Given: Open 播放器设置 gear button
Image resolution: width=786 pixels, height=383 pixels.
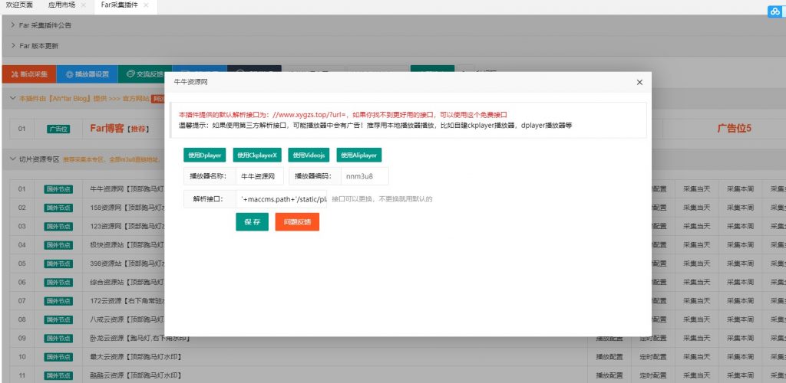Looking at the screenshot, I should pos(88,74).
